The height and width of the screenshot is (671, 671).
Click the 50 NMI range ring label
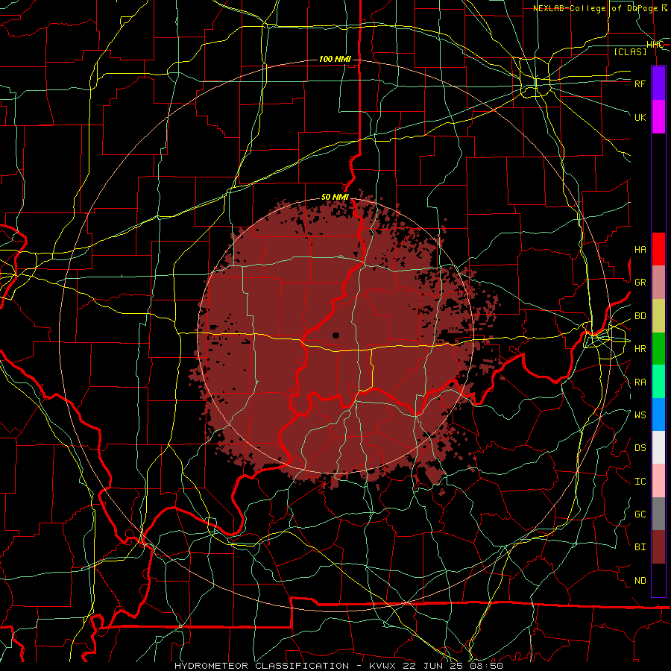[335, 198]
